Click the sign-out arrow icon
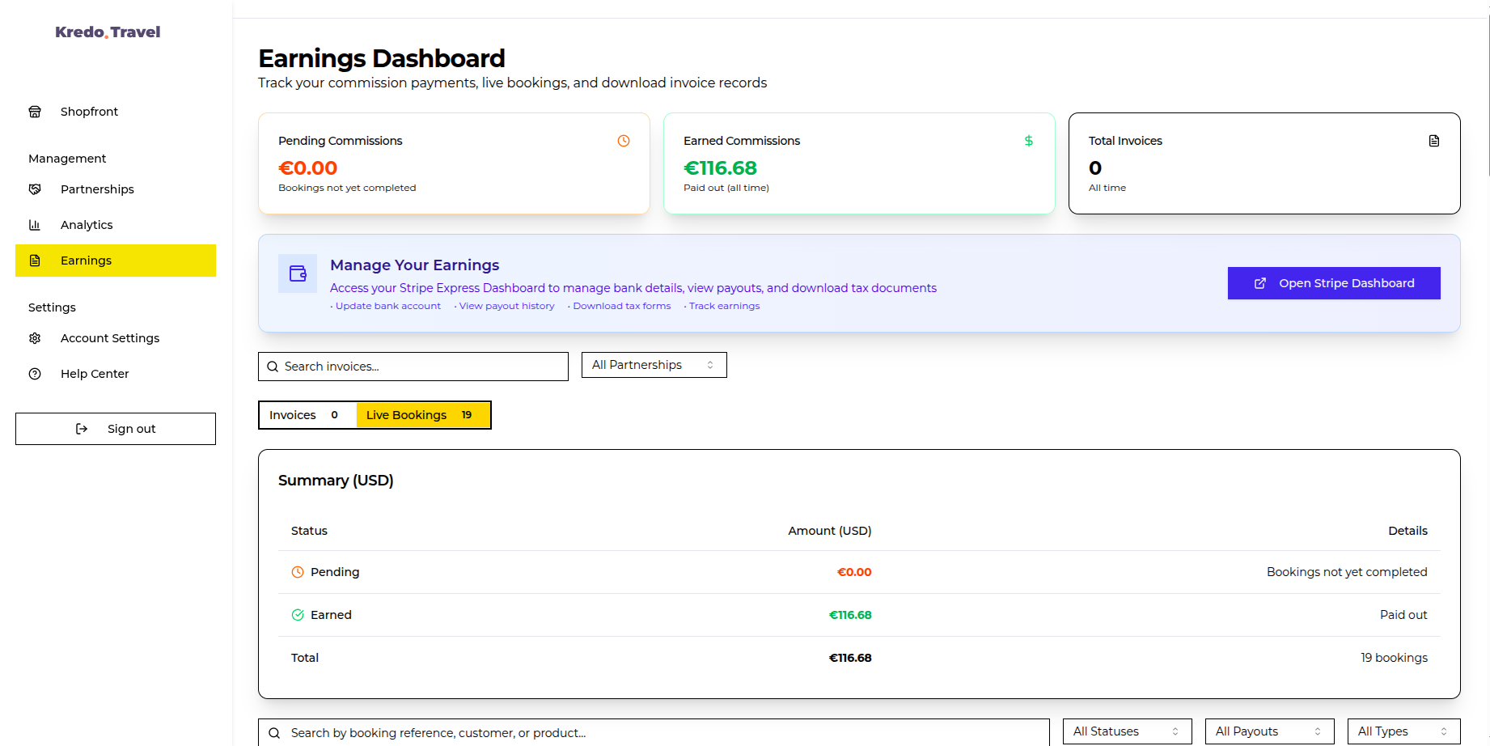The image size is (1490, 746). click(x=82, y=428)
